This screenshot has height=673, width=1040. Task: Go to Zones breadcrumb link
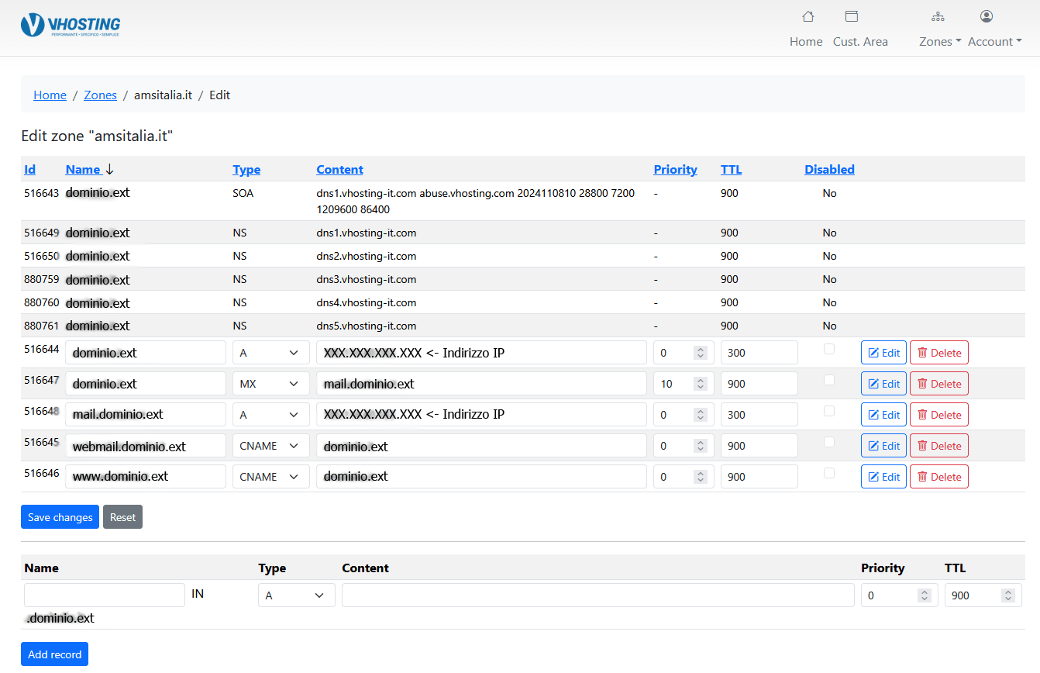tap(100, 95)
